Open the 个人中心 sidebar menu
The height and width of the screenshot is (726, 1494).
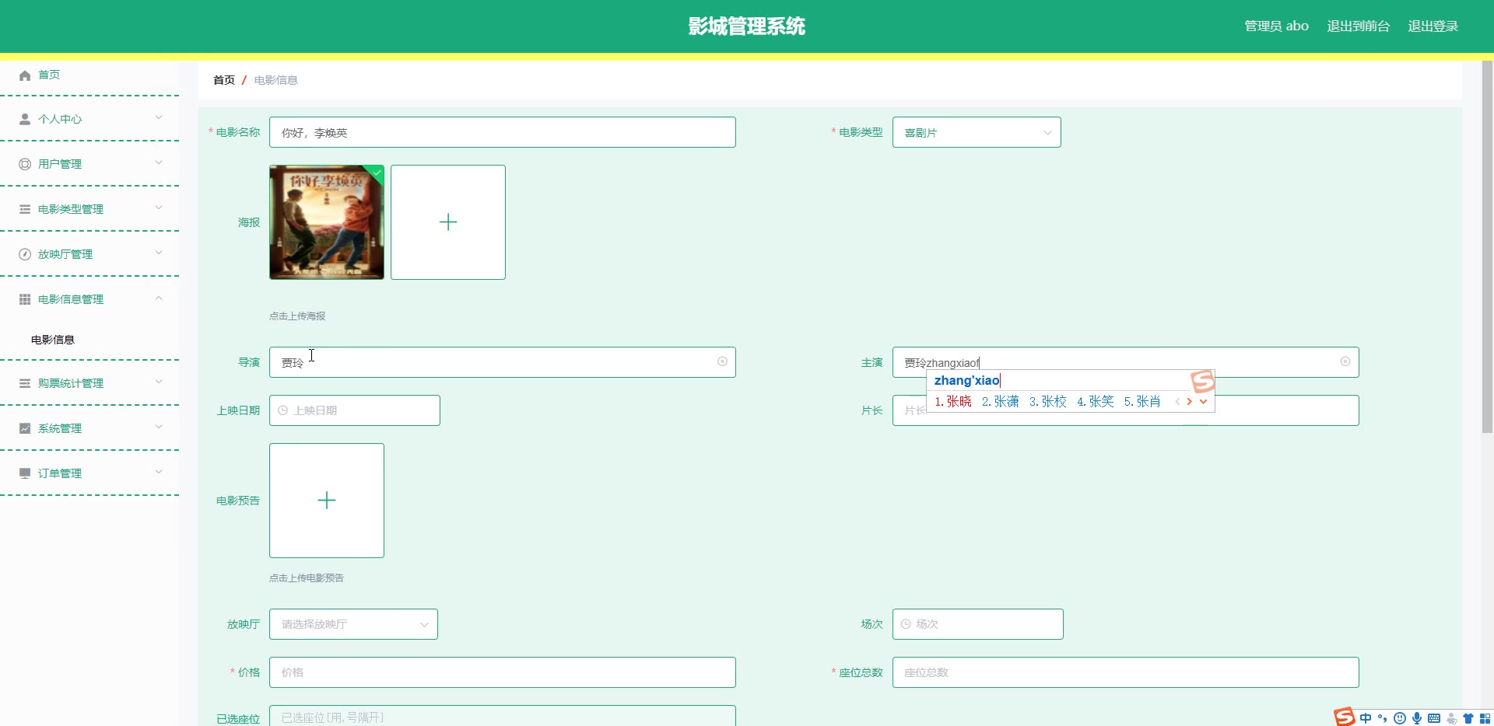(x=89, y=119)
